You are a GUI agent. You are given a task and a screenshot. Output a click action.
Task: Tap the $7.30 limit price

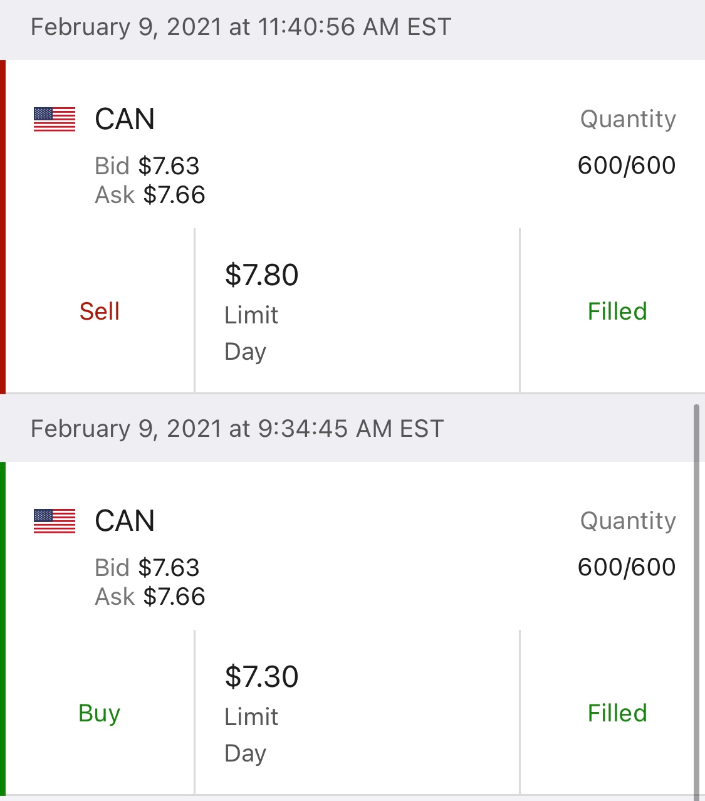coord(262,677)
